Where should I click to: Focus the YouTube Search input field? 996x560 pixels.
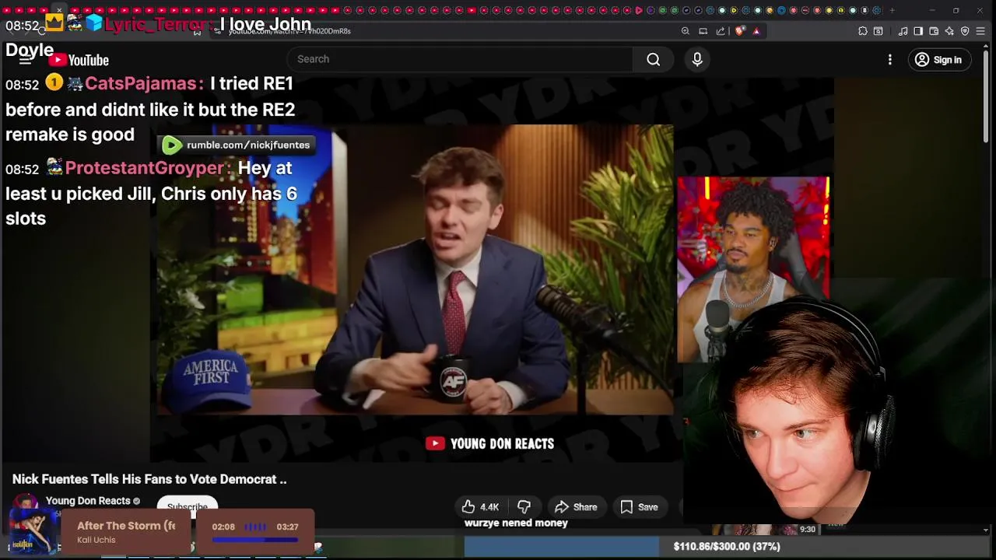(x=460, y=59)
